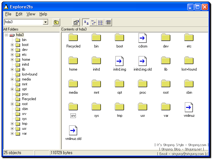Expand the opt folder in tree
This screenshot has width=212, height=159.
tap(12, 89)
